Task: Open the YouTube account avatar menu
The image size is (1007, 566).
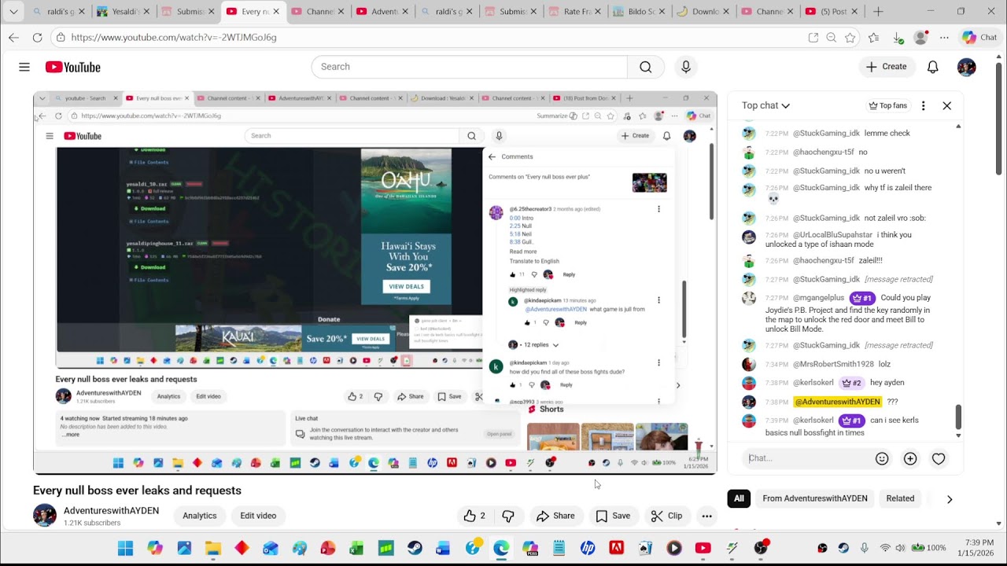Action: (x=967, y=67)
